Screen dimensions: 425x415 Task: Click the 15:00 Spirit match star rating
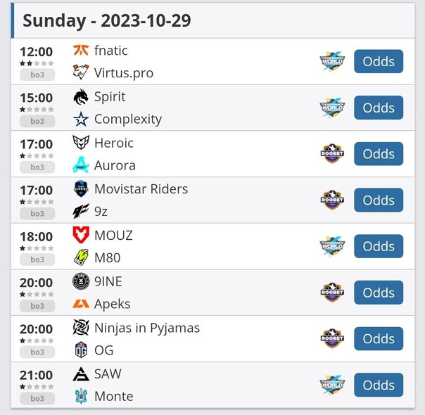(37, 110)
